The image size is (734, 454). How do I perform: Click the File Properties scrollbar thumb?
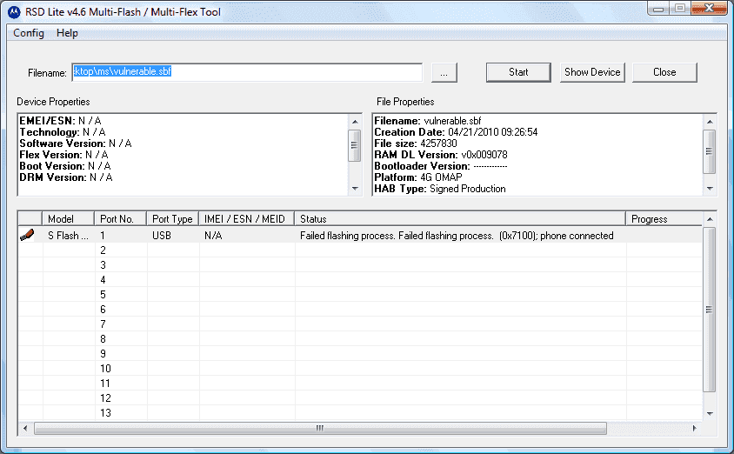click(x=710, y=151)
